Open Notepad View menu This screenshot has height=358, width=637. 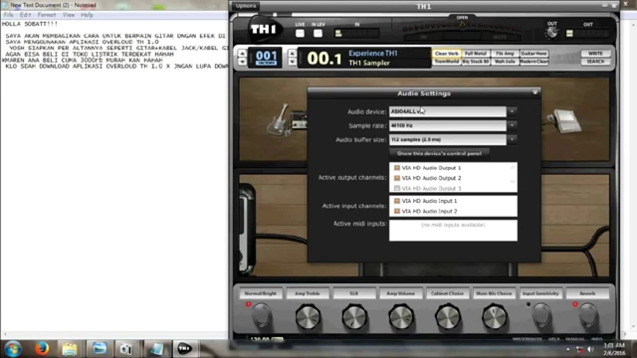69,15
